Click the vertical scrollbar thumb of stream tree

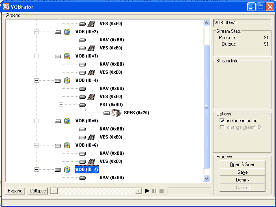206,107
